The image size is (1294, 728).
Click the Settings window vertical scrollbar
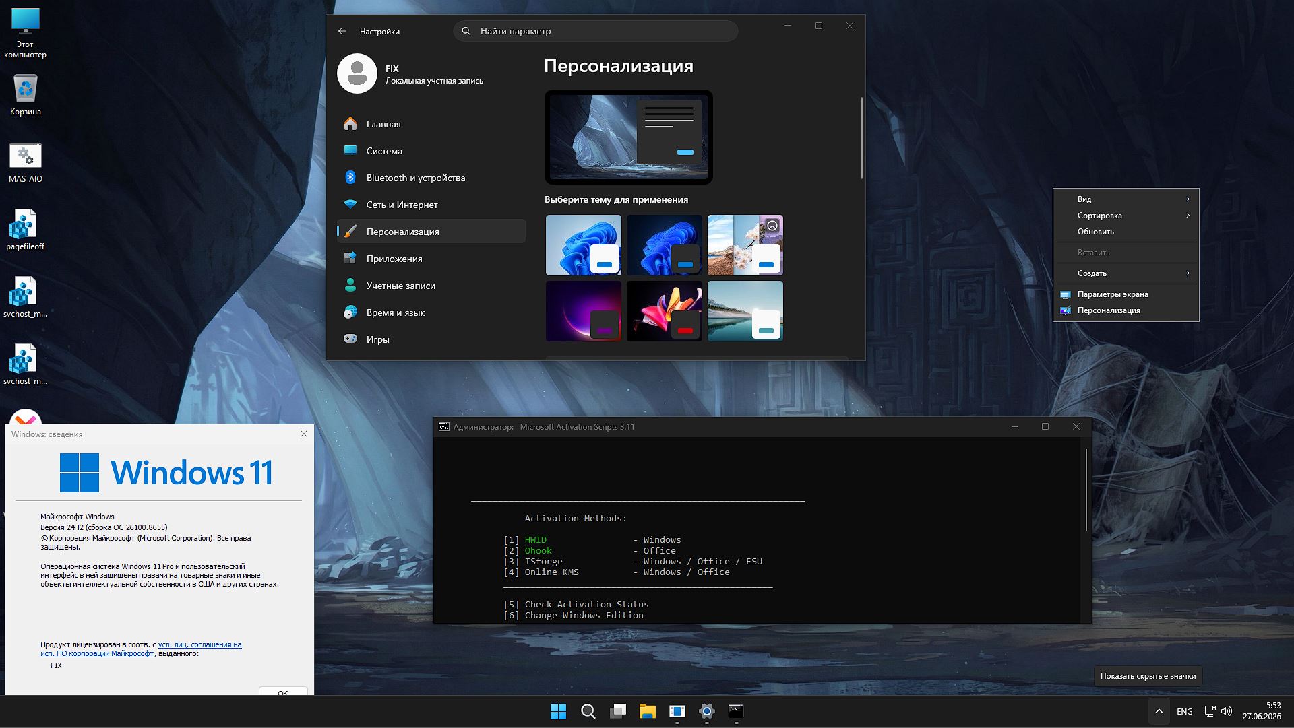tap(861, 138)
